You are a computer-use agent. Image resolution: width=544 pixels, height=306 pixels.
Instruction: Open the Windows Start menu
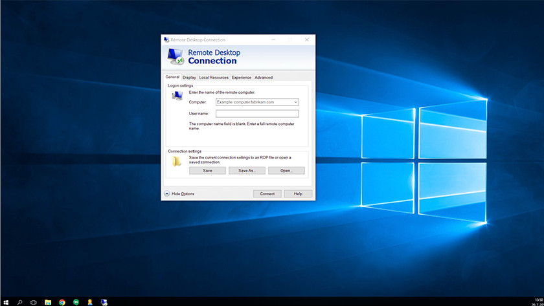point(6,301)
